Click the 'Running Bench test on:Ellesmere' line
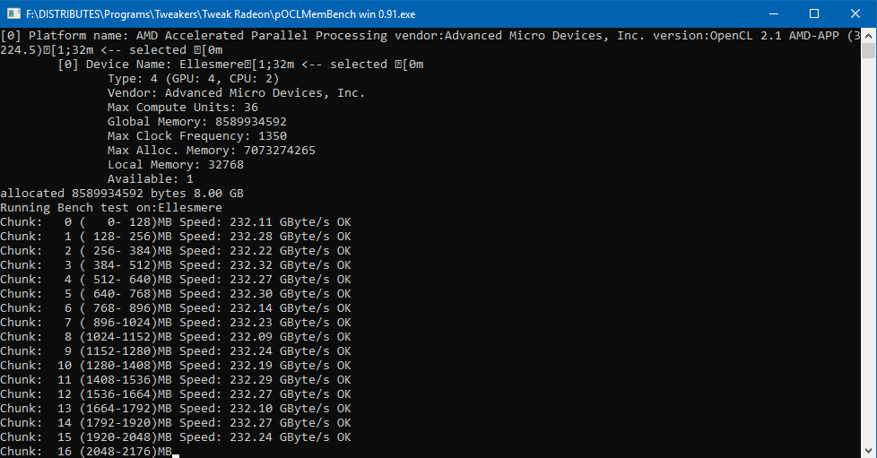The height and width of the screenshot is (458, 877). click(110, 208)
